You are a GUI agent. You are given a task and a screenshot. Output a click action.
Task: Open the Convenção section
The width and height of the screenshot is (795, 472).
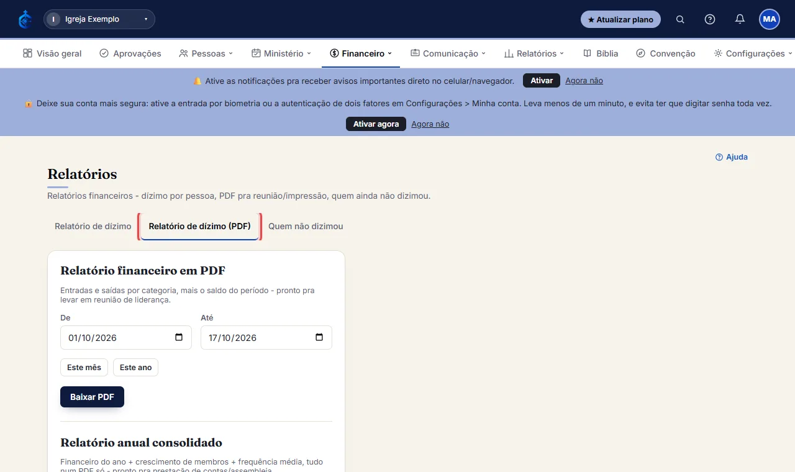[666, 53]
